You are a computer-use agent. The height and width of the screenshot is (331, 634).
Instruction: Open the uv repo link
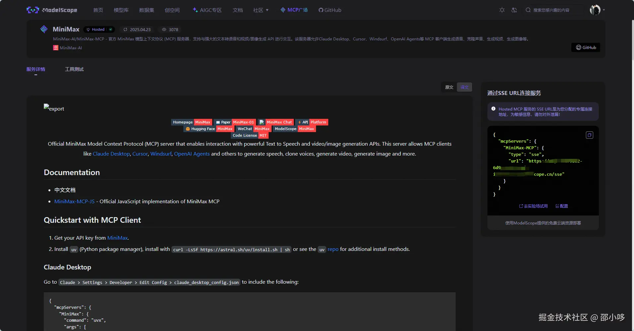pos(333,249)
